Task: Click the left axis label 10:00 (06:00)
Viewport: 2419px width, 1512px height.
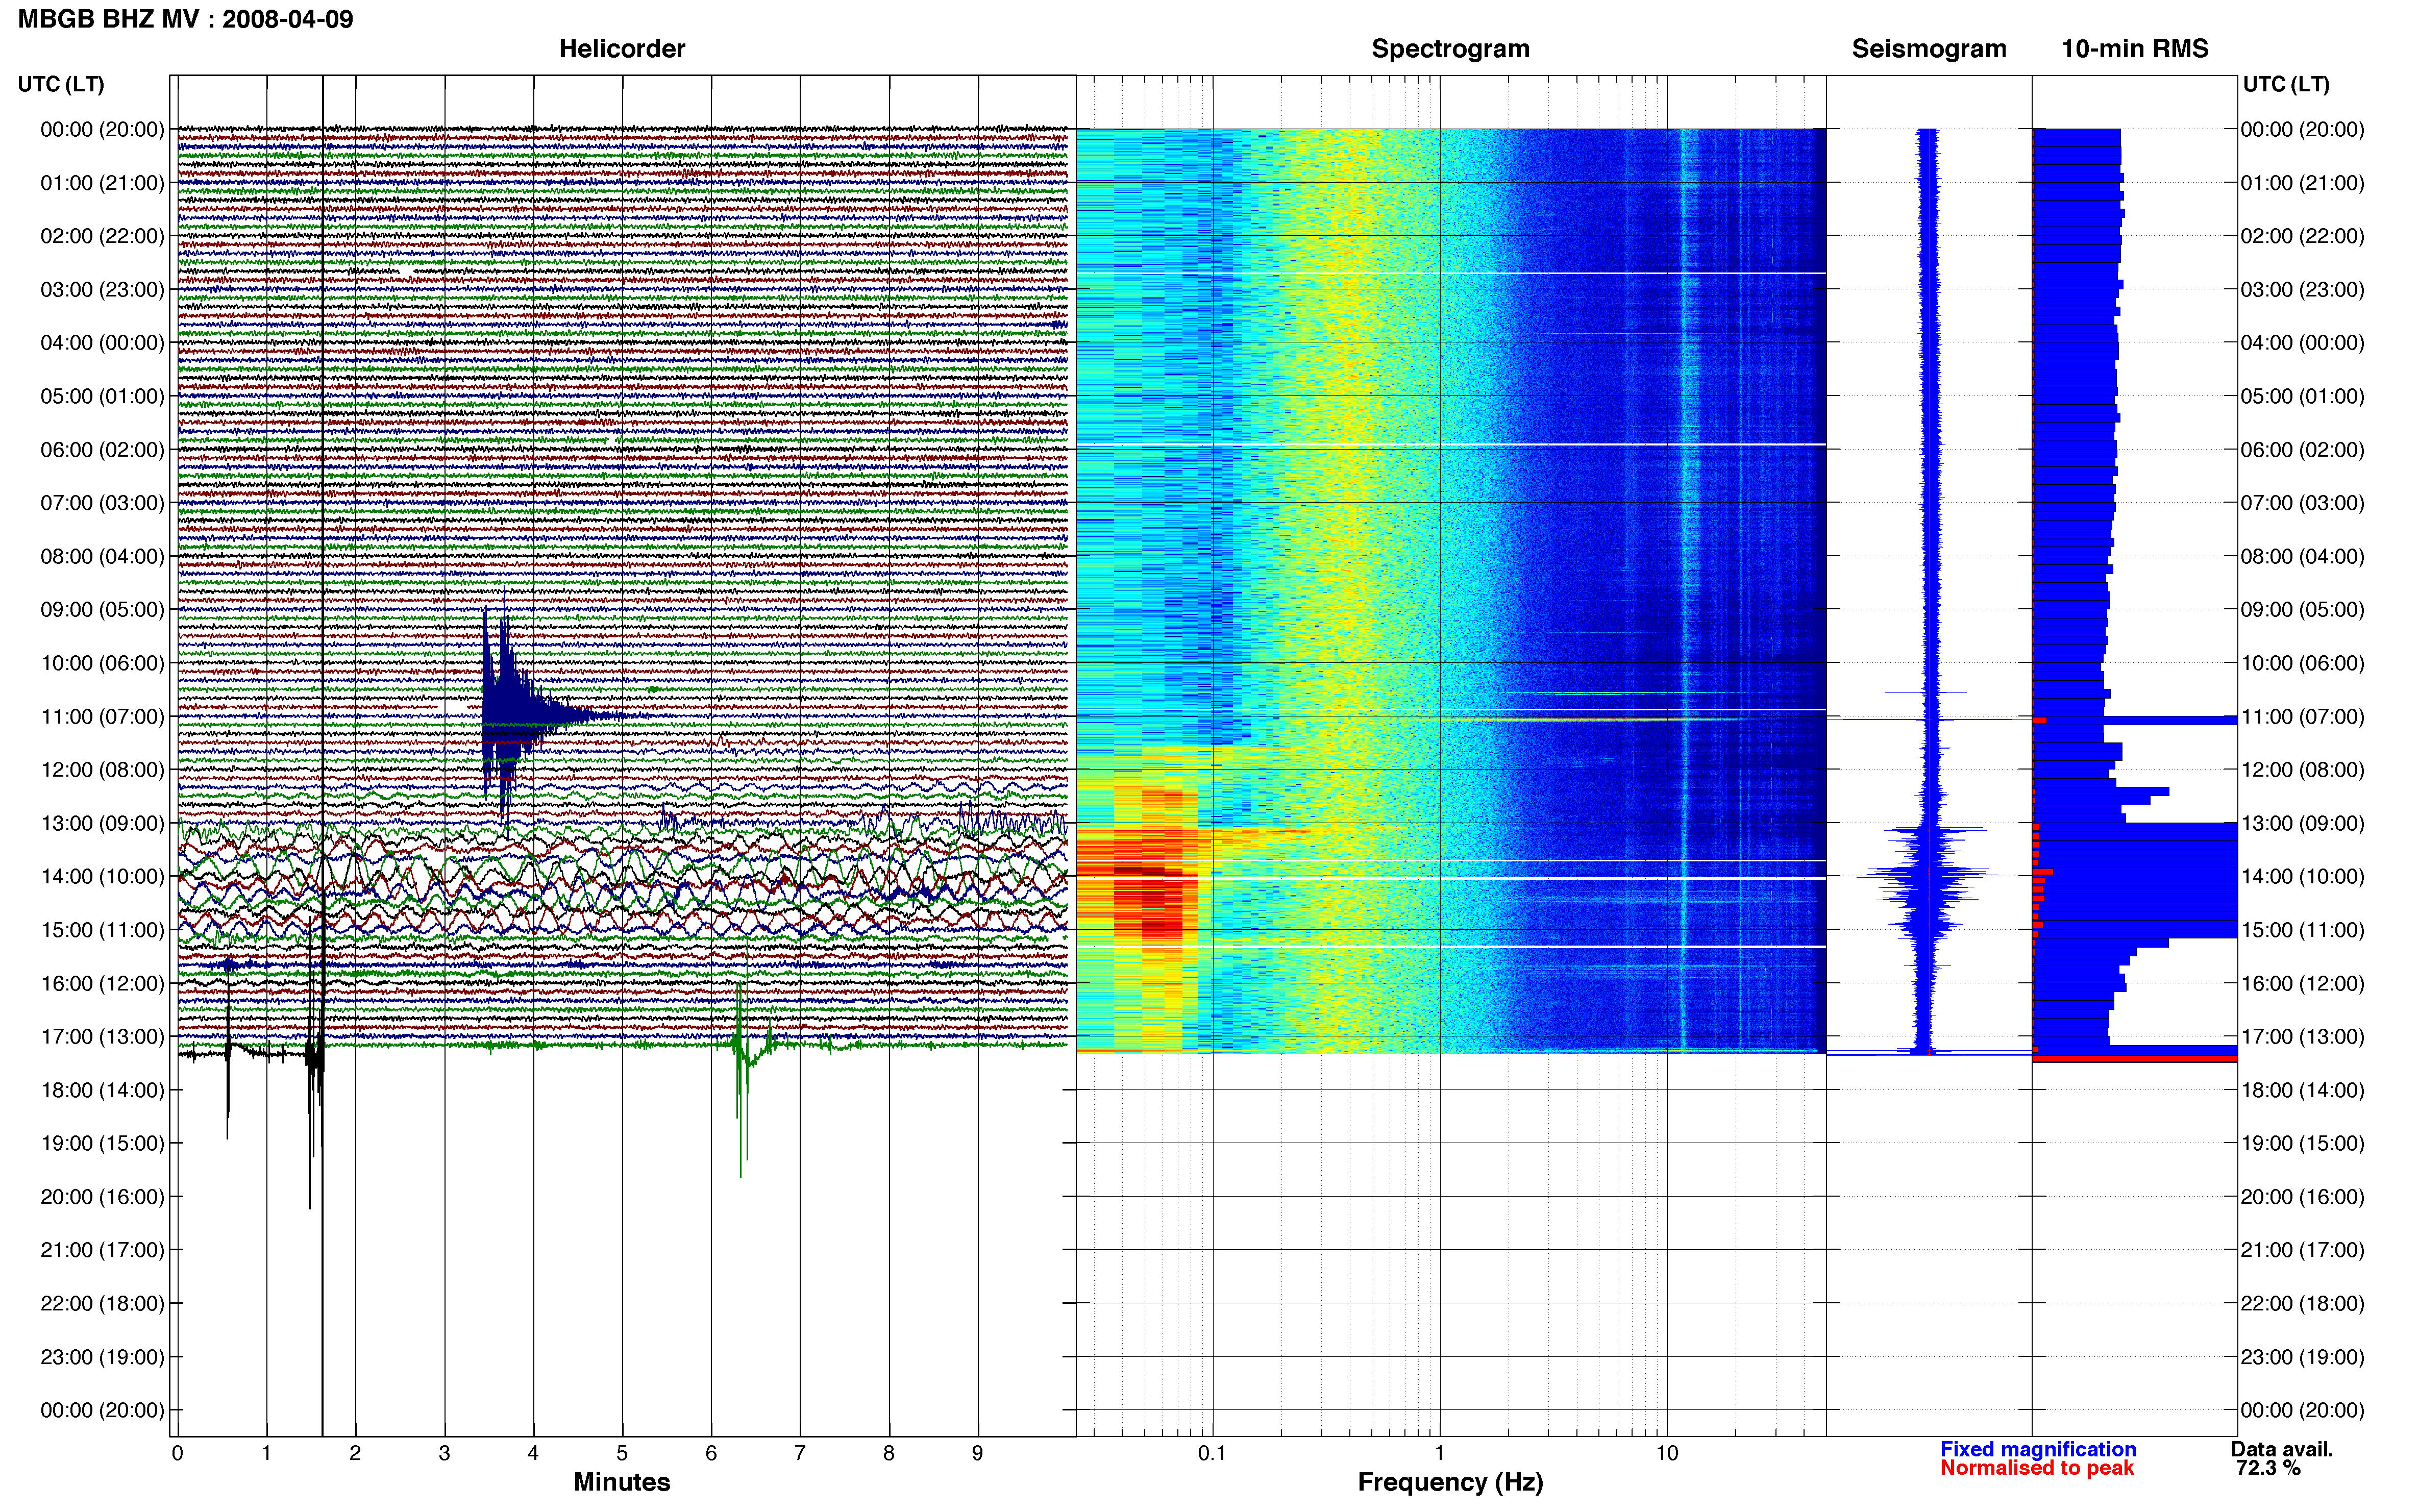Action: click(x=102, y=663)
